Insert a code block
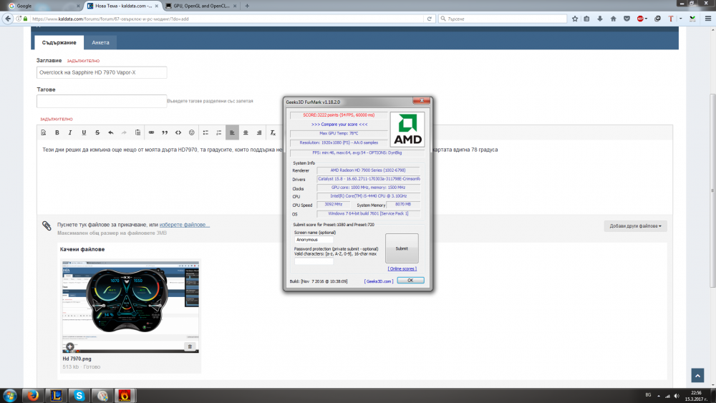The height and width of the screenshot is (403, 716). point(178,133)
